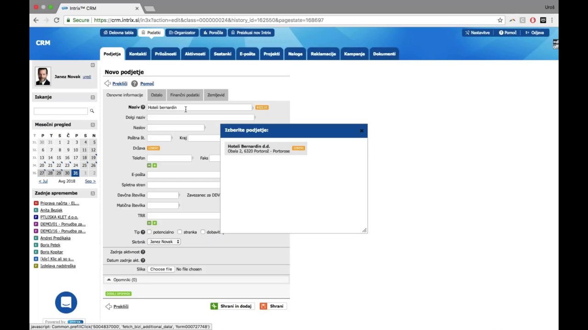The image size is (588, 330).
Task: Open help icon next to Naziv
Action: 143,107
